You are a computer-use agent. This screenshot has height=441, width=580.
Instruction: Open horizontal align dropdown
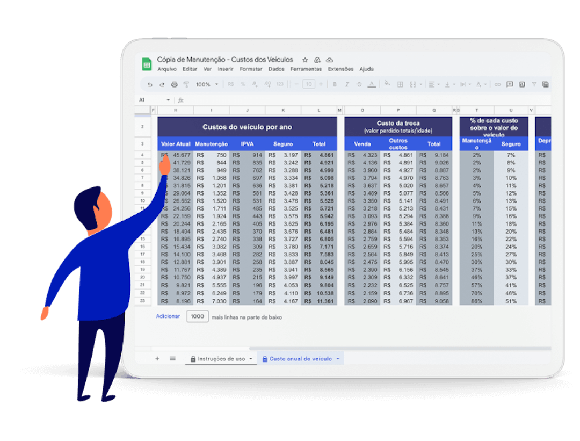pos(434,84)
